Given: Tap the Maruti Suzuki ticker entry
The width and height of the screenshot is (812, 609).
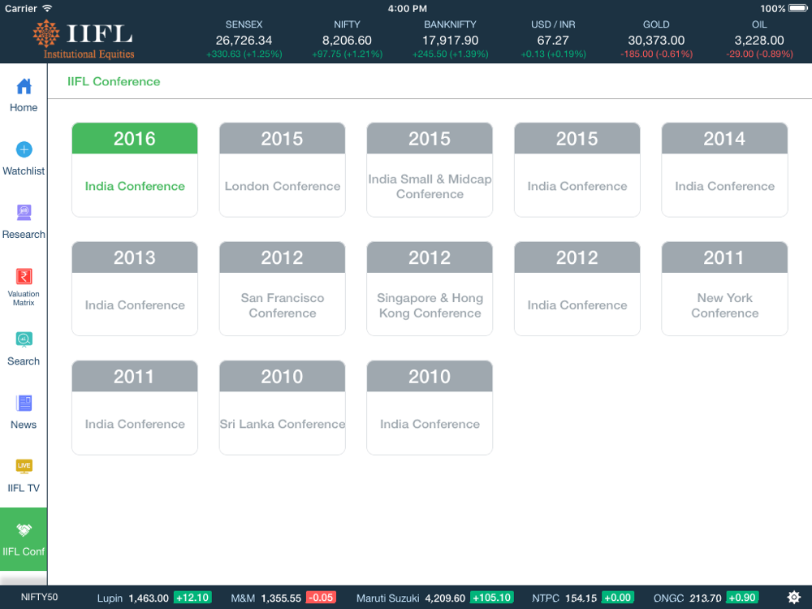Looking at the screenshot, I should pos(435,598).
